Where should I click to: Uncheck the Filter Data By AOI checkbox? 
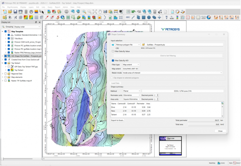pyautogui.click(x=113, y=60)
